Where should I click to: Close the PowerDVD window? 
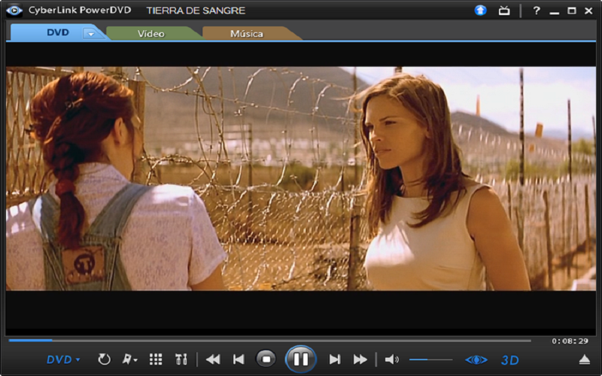click(x=588, y=11)
